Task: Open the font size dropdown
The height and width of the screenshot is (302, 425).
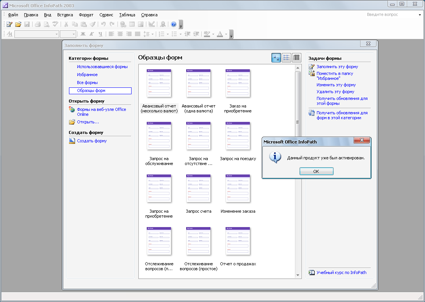Action: [74, 34]
